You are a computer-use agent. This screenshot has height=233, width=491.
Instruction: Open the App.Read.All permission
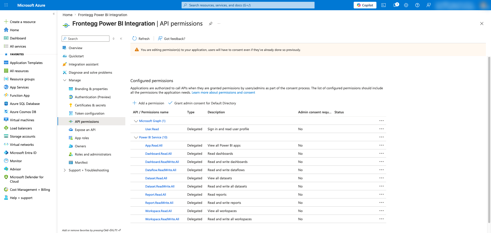154,146
